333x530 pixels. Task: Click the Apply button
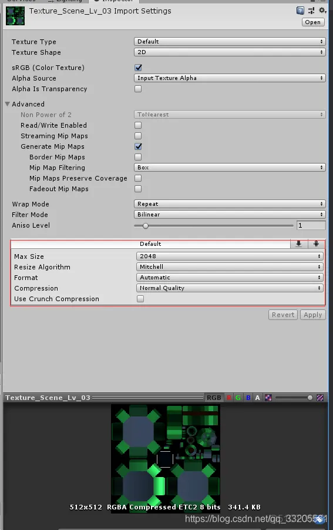tap(313, 315)
